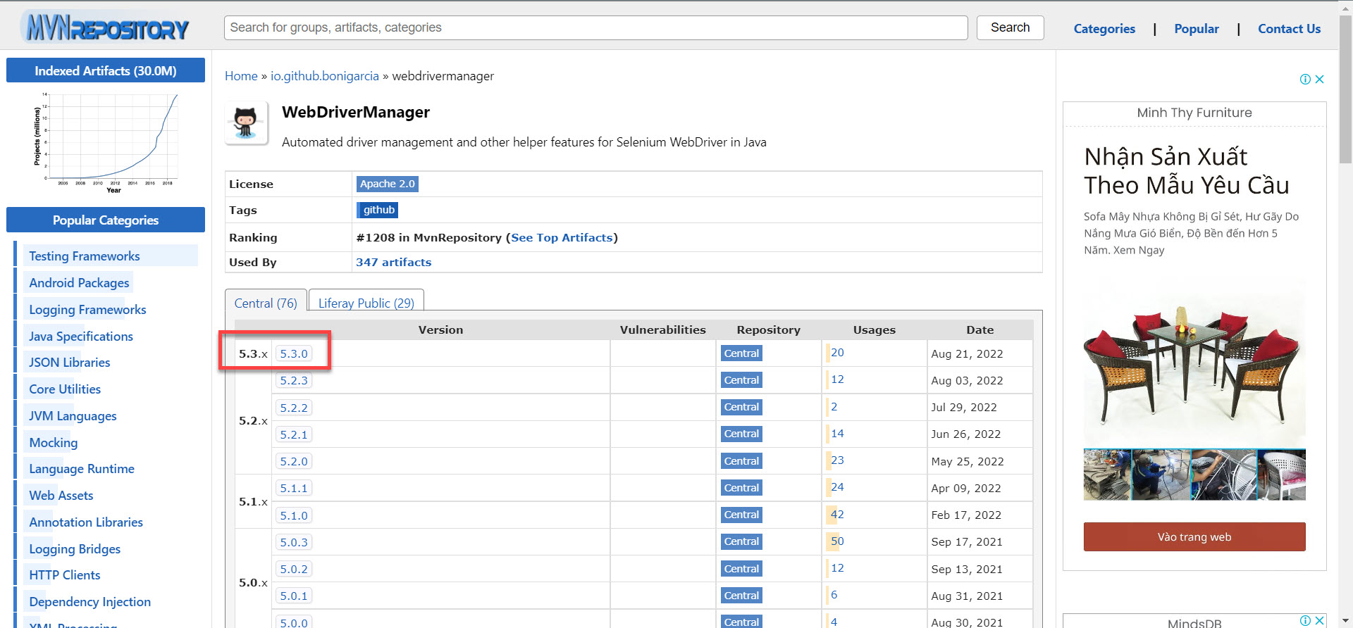Open Java Specifications category
Image resolution: width=1353 pixels, height=628 pixels.
81,337
